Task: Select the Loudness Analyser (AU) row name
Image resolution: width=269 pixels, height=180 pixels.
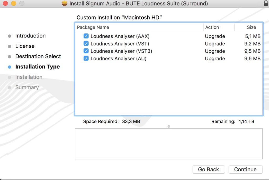Action: [118, 58]
